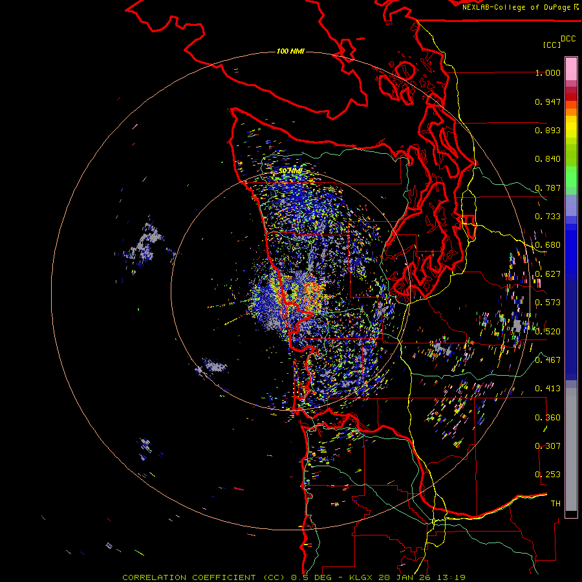Click the KLGX station identifier
Screen dimensions: 582x582
(361, 577)
